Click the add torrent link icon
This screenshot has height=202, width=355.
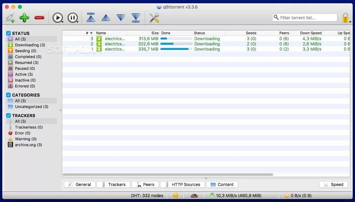10,18
